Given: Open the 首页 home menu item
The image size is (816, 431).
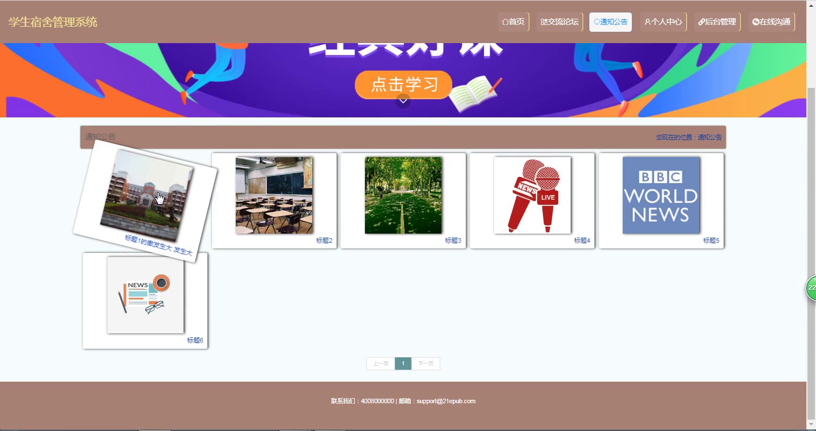Looking at the screenshot, I should coord(513,22).
